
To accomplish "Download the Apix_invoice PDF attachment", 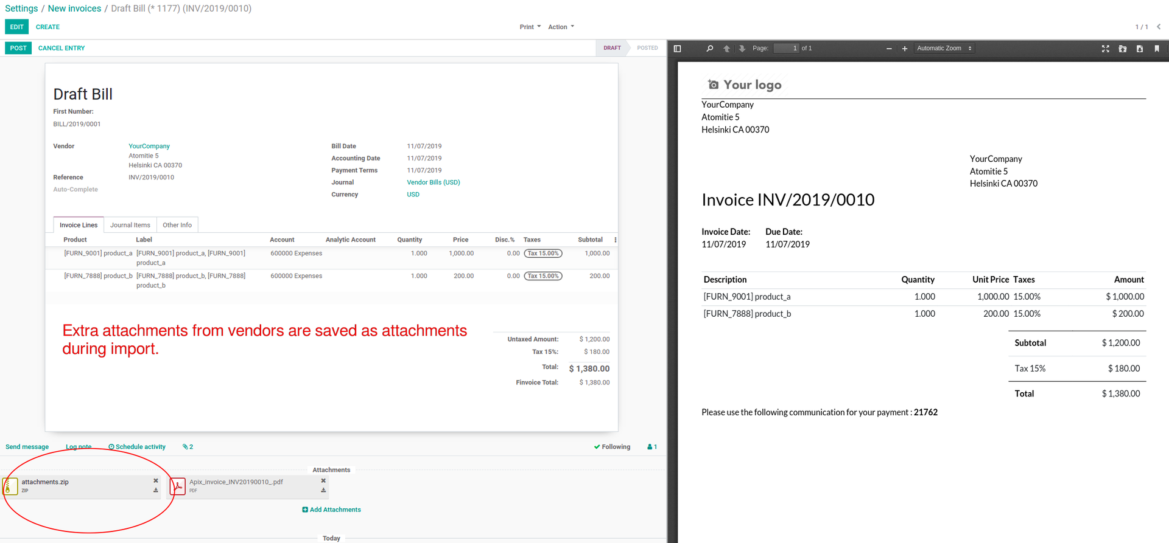I will [x=323, y=490].
